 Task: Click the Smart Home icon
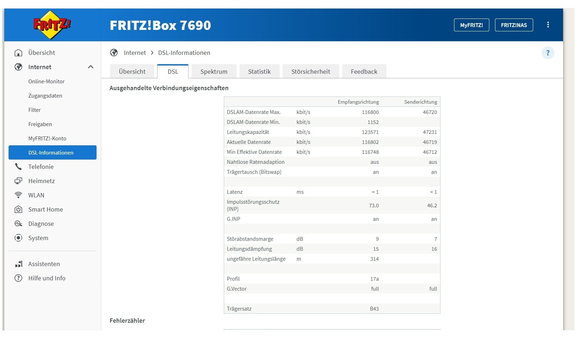18,209
